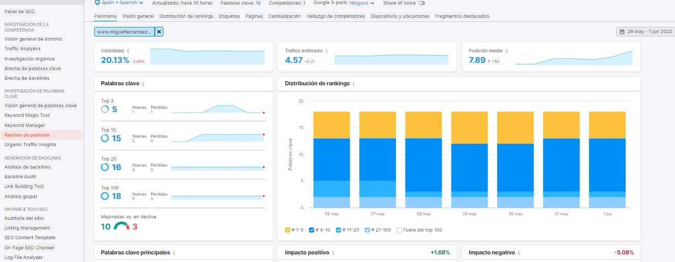The width and height of the screenshot is (675, 262).
Task: Click the Top 3 trend sparkline chart
Action: [x=217, y=109]
